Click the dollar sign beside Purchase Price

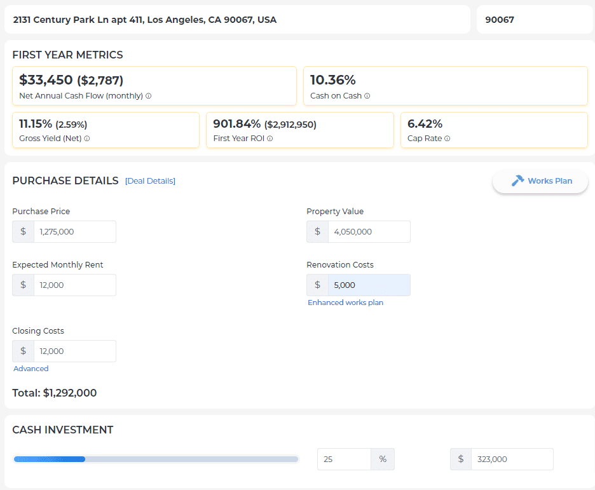pyautogui.click(x=23, y=232)
